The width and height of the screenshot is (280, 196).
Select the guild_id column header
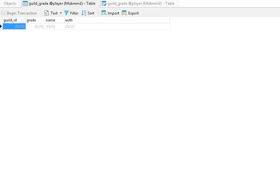coord(14,20)
